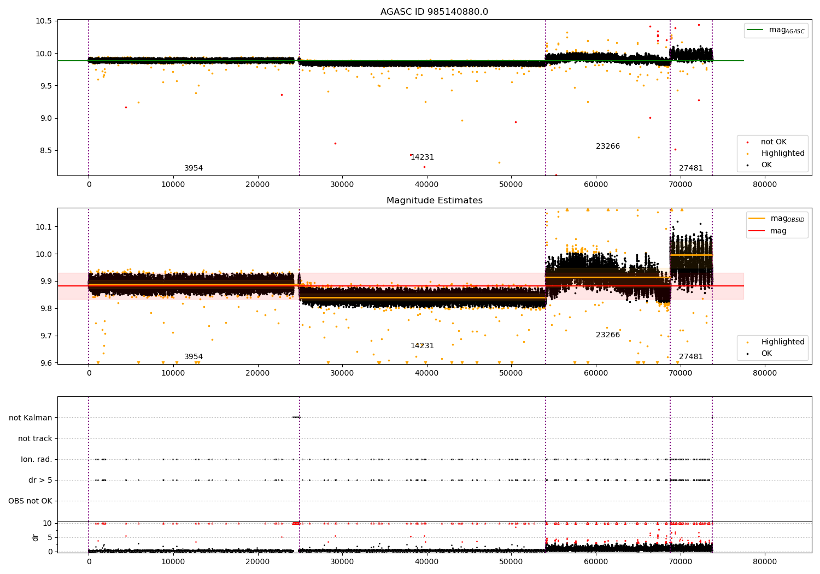Image resolution: width=820 pixels, height=574 pixels.
Task: Click the red 'mag' legend line sample
Action: (x=757, y=231)
